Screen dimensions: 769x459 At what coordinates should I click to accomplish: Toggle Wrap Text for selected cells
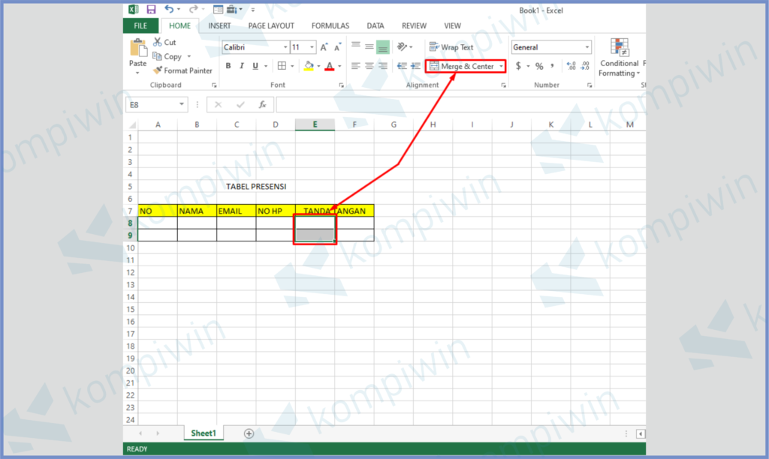click(451, 47)
